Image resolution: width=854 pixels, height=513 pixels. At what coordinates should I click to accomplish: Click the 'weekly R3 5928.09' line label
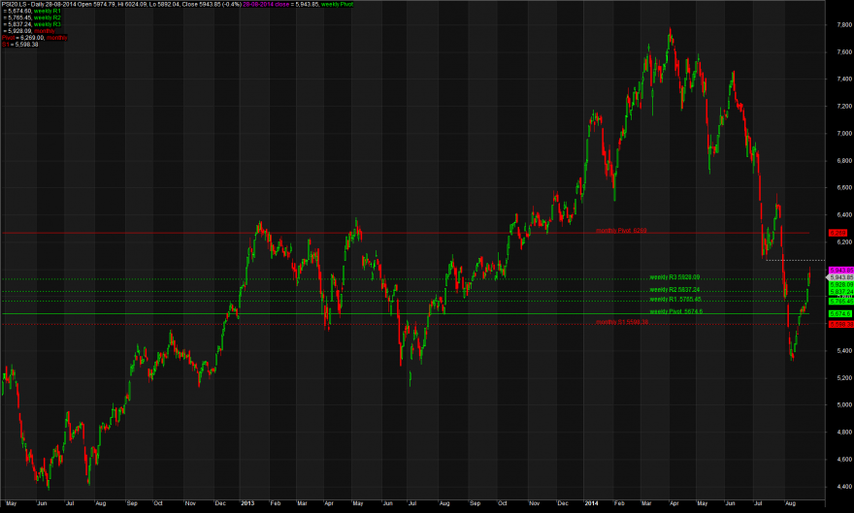point(674,277)
